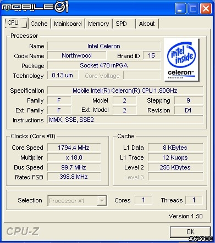Click the OK button
215x243 pixels.
click(190, 232)
